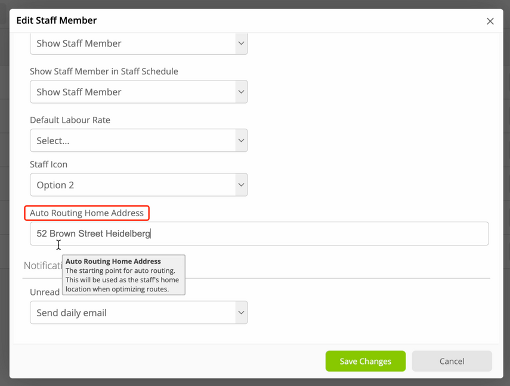This screenshot has width=510, height=386.
Task: Click chevron arrow of Staff Schedule visibility dropdown
Action: coord(241,92)
